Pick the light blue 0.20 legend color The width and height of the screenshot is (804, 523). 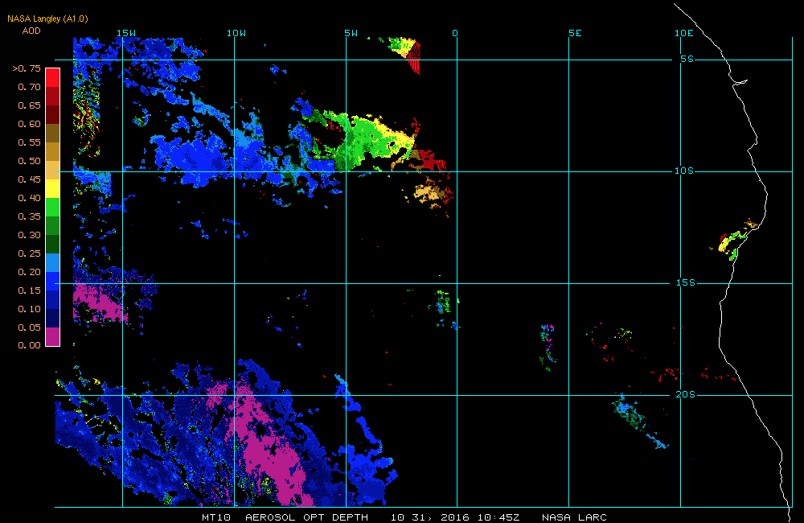pos(53,262)
